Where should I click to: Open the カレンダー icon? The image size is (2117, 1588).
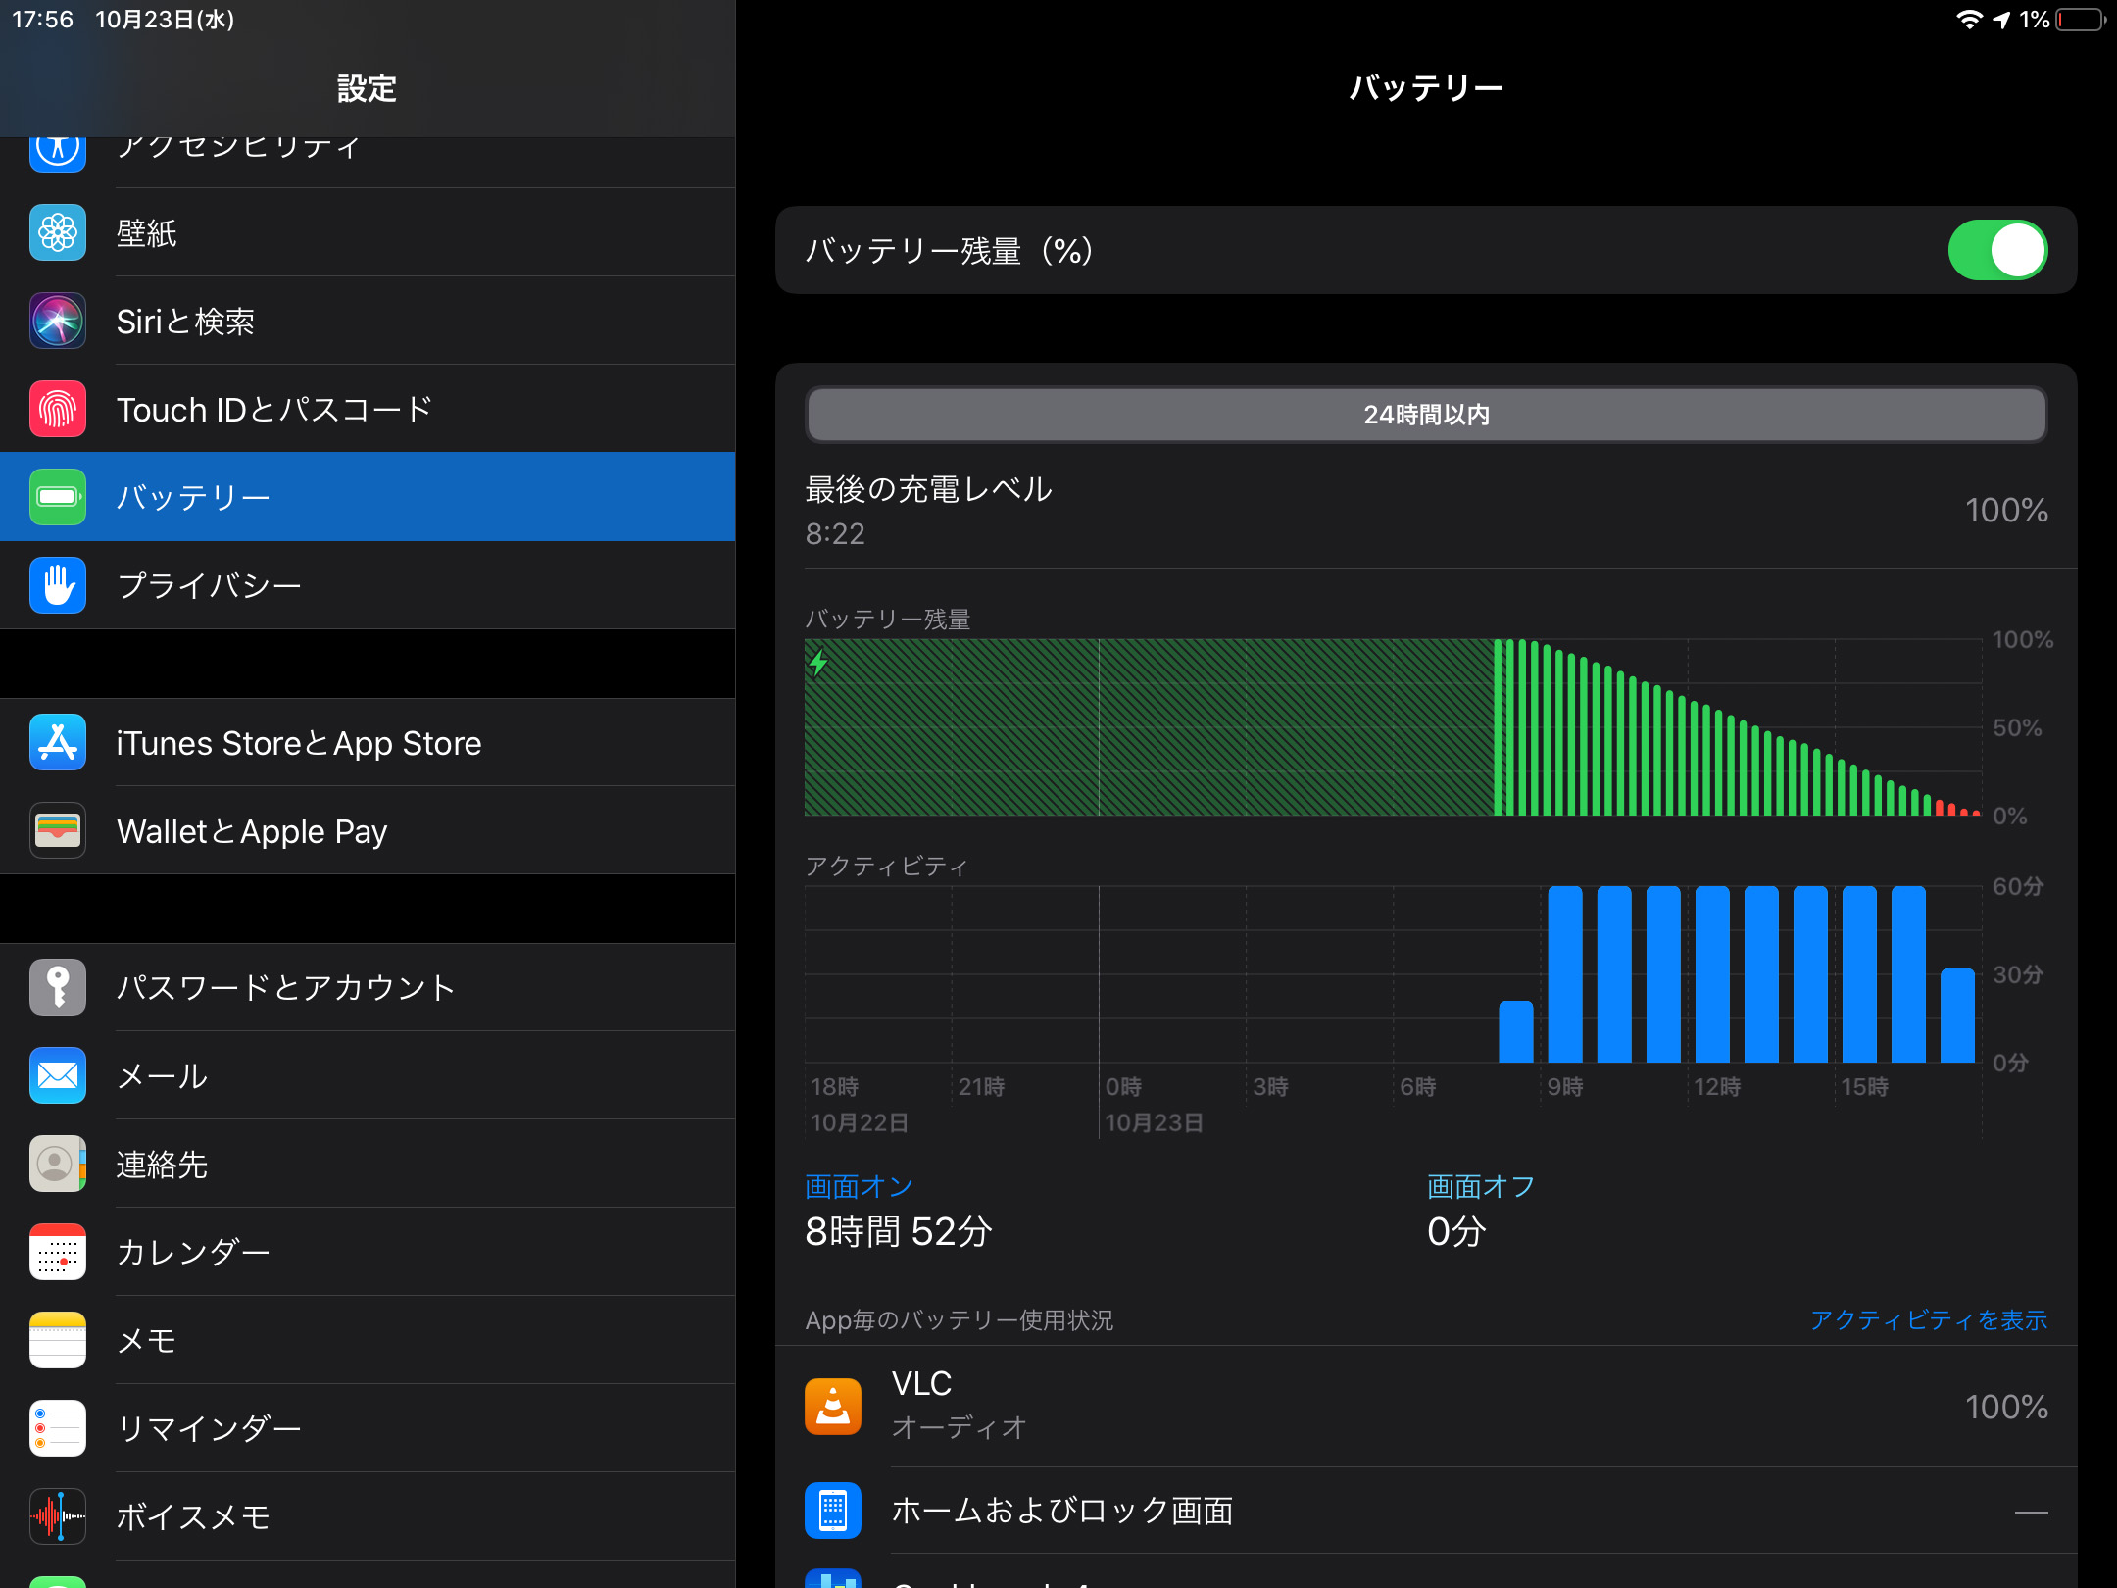57,1252
